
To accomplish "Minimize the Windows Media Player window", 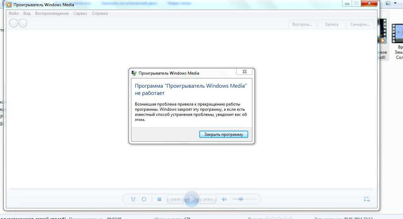I will (347, 3).
